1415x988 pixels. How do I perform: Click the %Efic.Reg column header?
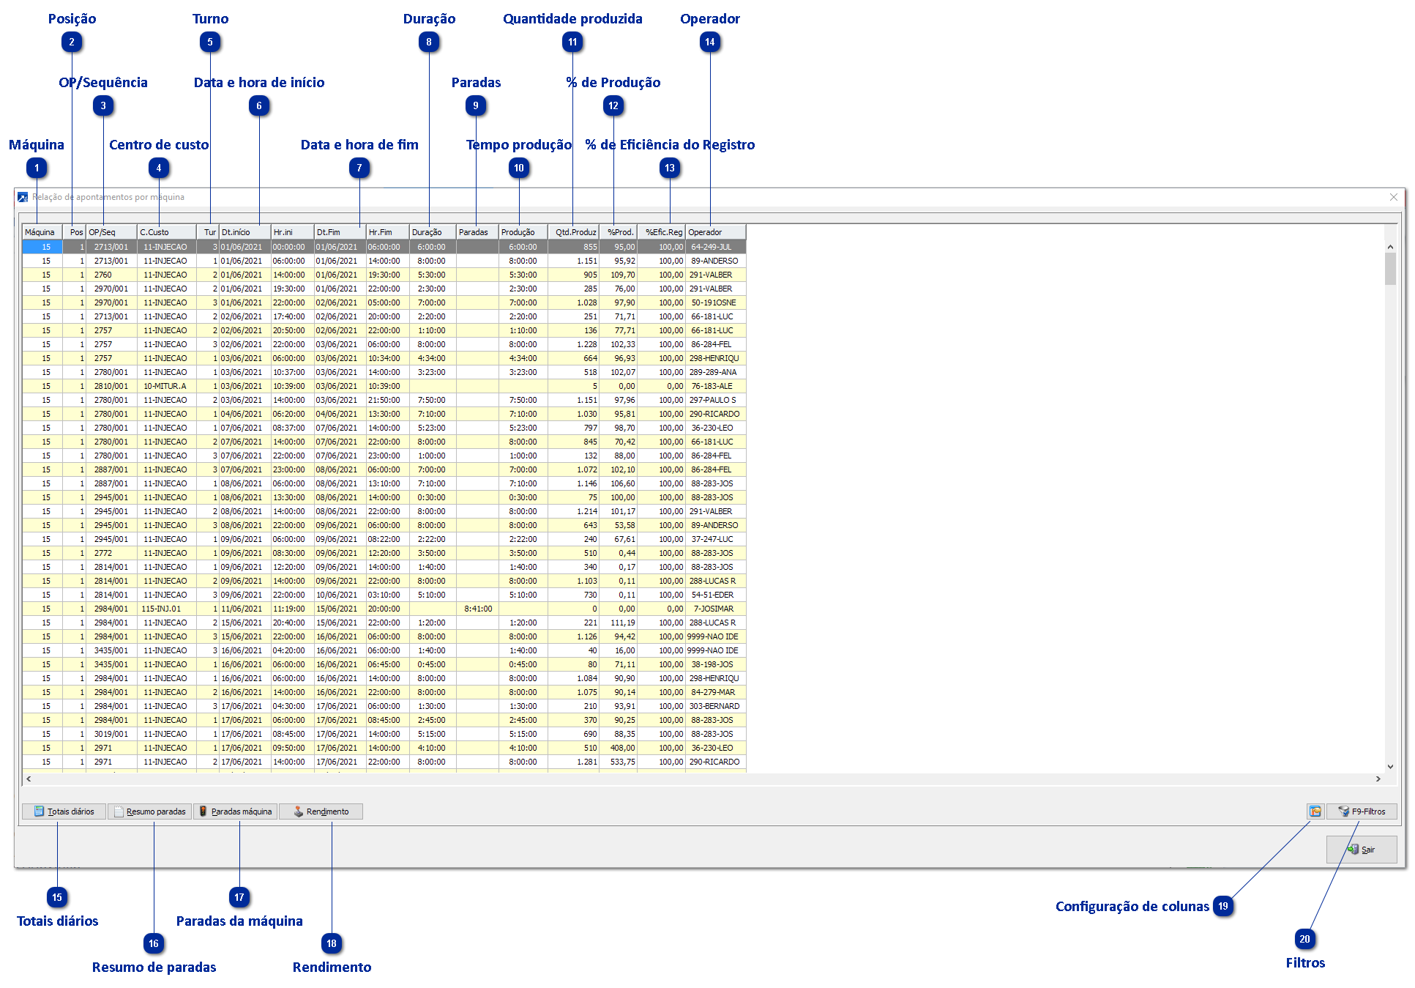click(662, 232)
